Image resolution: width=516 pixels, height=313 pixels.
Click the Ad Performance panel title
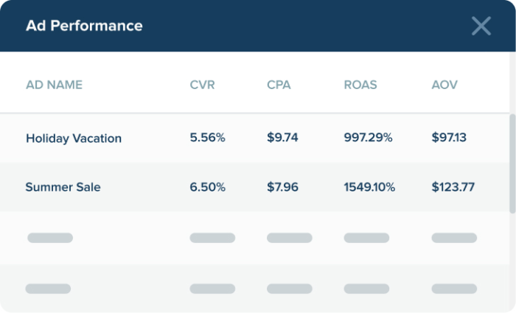[x=84, y=26]
